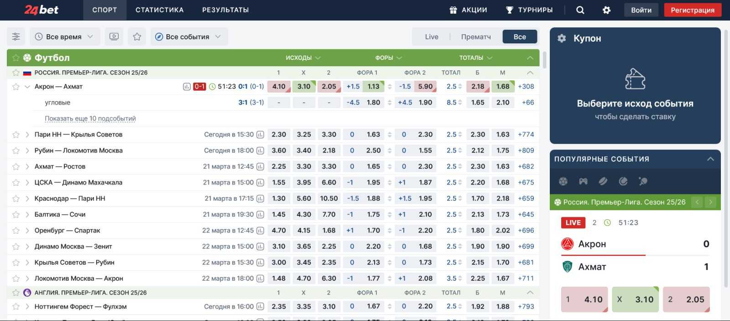The height and width of the screenshot is (321, 730).
Task: Open the ФОРЫ market dropdown
Action: click(x=388, y=58)
